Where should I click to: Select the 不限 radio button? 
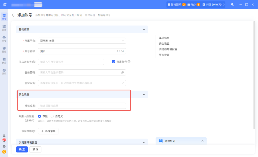point(40,116)
